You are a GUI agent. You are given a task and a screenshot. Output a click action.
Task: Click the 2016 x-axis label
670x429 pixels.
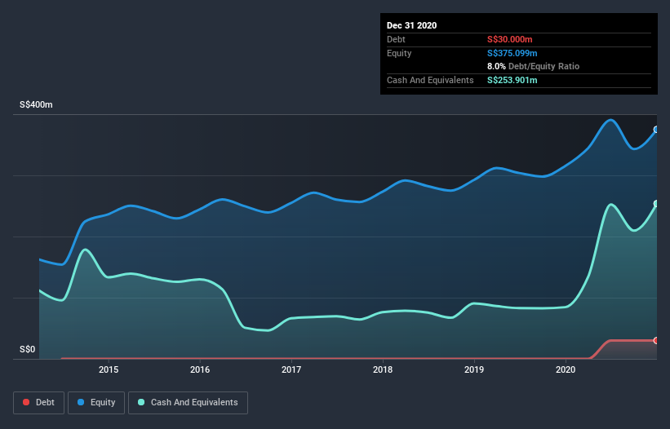200,369
